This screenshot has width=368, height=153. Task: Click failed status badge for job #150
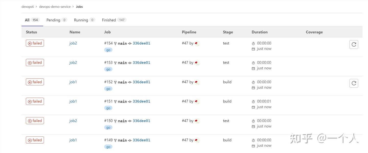point(35,121)
